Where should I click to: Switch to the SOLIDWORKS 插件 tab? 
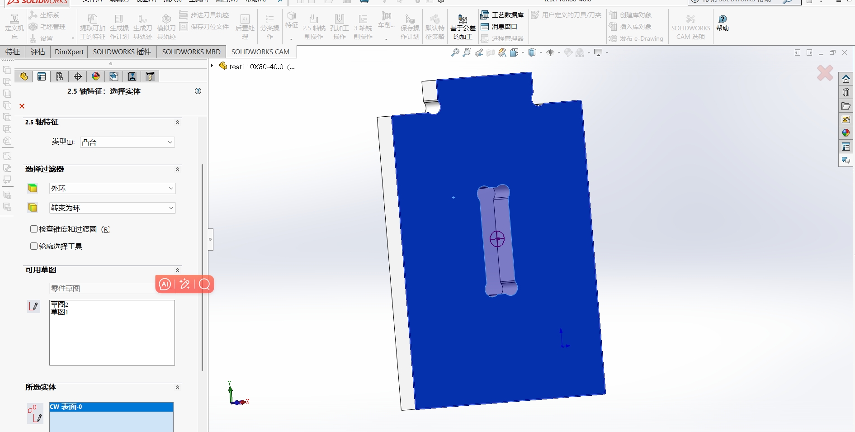click(122, 52)
